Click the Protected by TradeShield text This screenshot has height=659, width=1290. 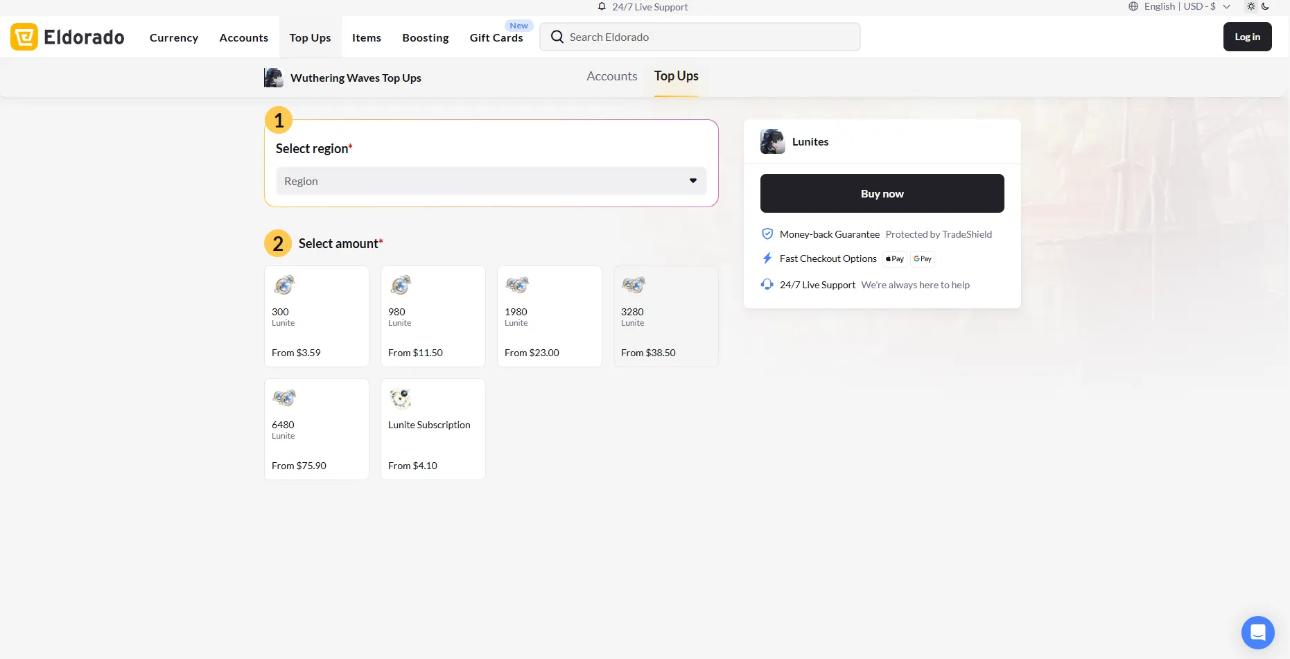pos(939,234)
